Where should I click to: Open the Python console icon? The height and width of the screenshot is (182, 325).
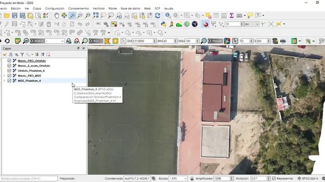click(x=164, y=24)
